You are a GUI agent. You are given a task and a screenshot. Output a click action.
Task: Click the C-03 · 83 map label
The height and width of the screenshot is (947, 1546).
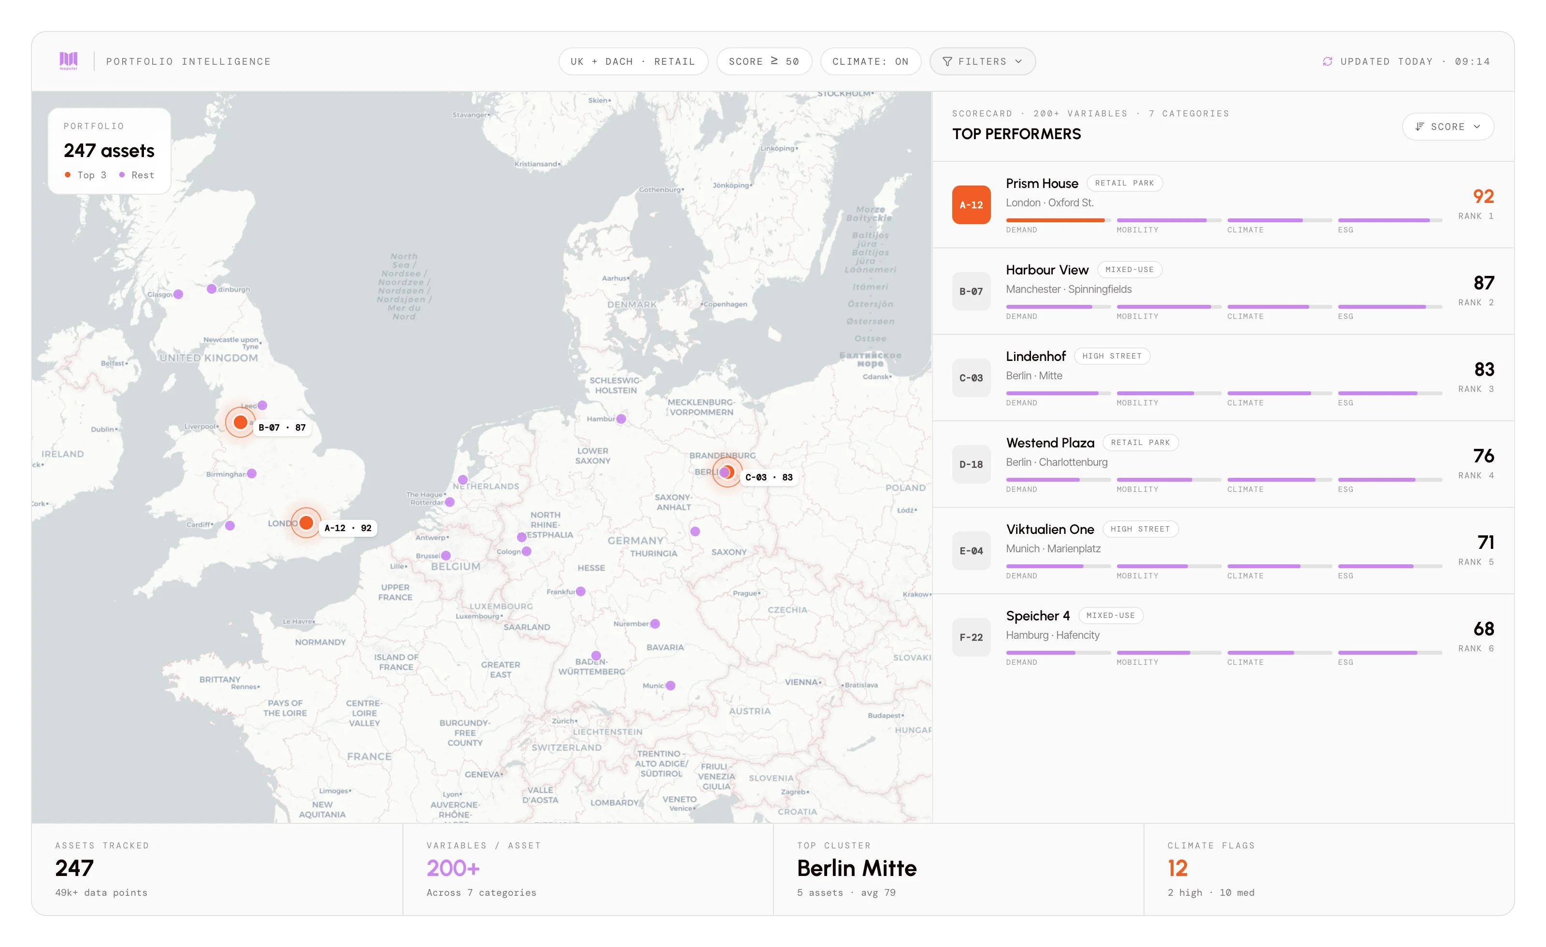pyautogui.click(x=769, y=477)
